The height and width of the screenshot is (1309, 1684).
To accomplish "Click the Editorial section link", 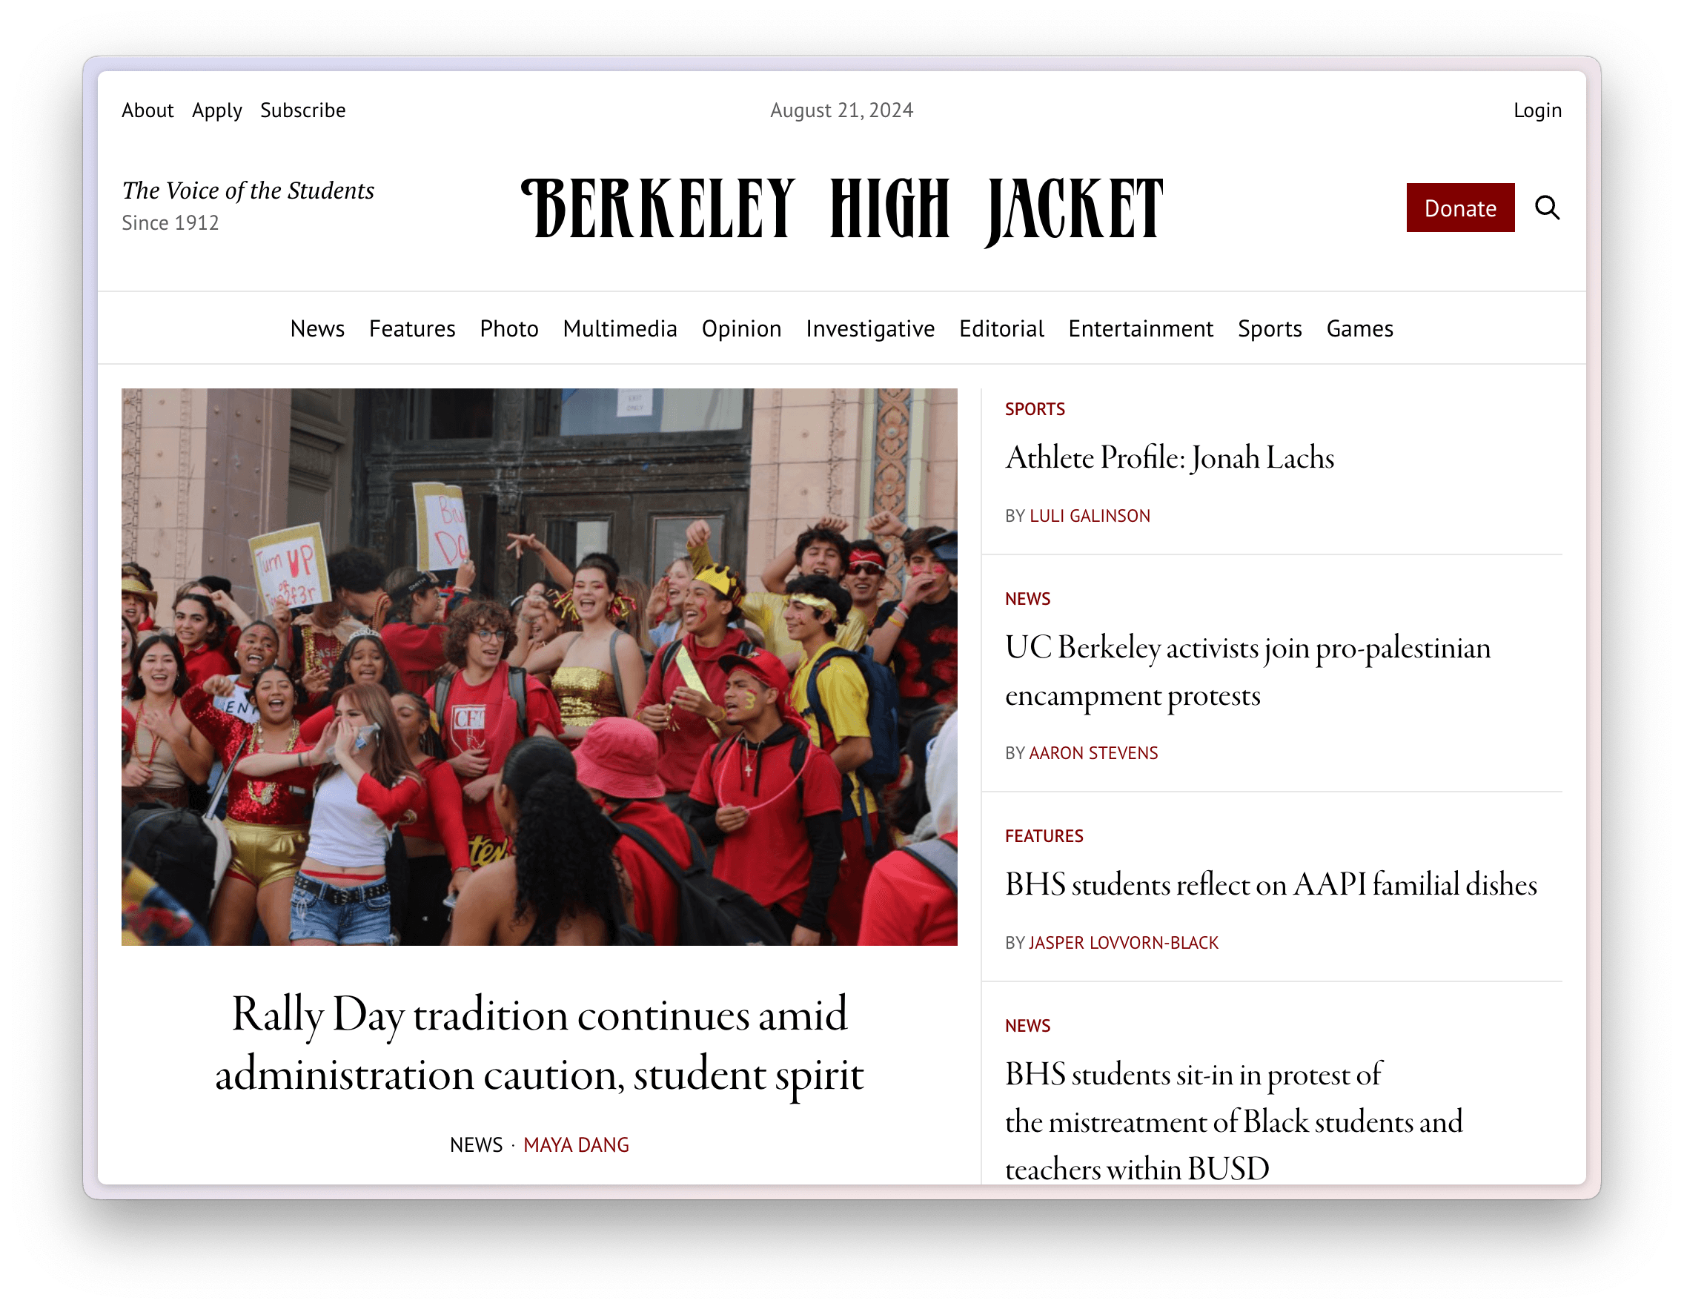I will [x=1001, y=327].
